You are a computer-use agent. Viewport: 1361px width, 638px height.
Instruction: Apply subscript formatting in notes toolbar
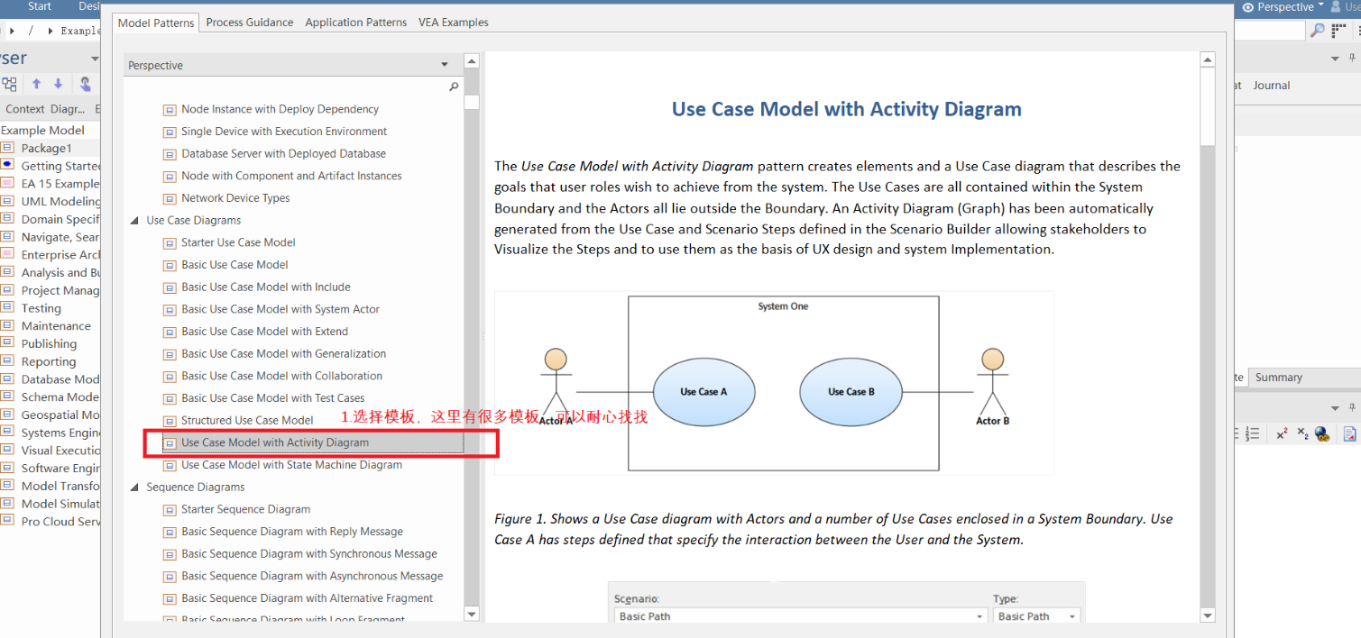(1301, 433)
